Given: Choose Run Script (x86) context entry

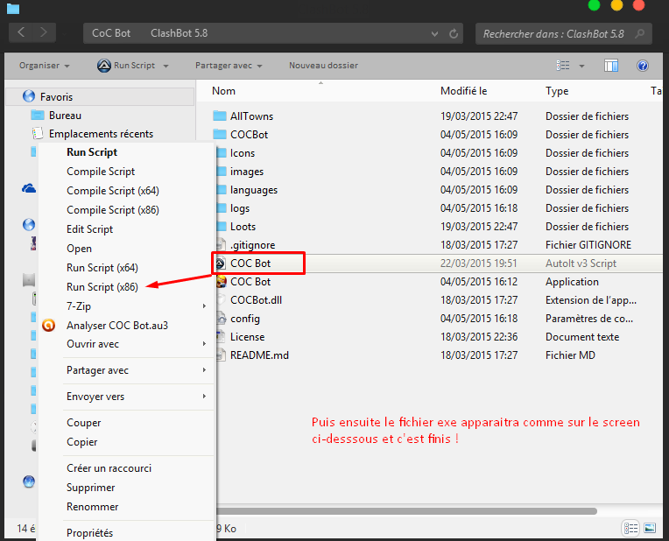Looking at the screenshot, I should 102,287.
